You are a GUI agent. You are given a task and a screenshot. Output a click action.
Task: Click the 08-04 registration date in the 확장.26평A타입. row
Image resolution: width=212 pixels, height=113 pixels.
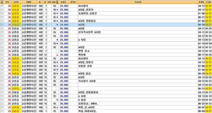(201, 111)
